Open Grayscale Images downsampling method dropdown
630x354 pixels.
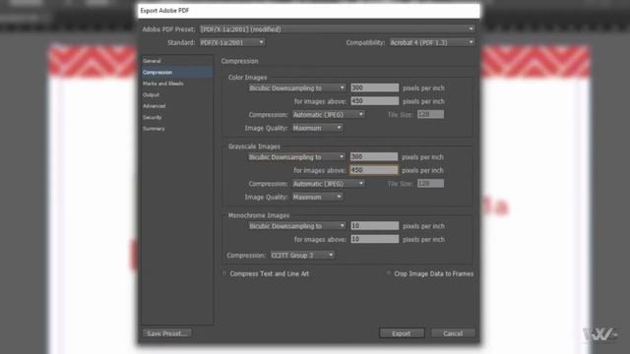click(296, 157)
